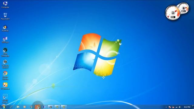The height and width of the screenshot is (109, 194).
Task: Click the Show desktop strip beside the clock
Action: coord(193,107)
